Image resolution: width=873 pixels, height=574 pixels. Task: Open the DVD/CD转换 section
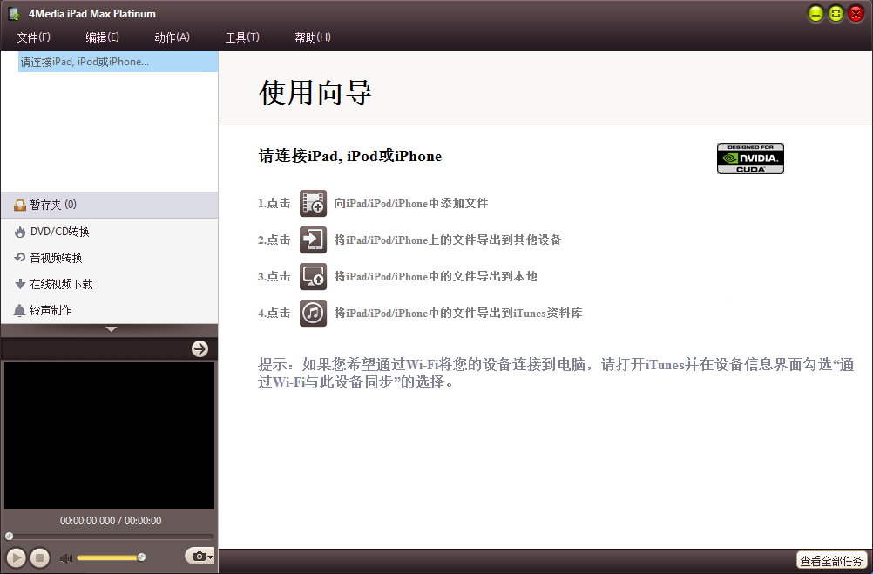tap(109, 232)
